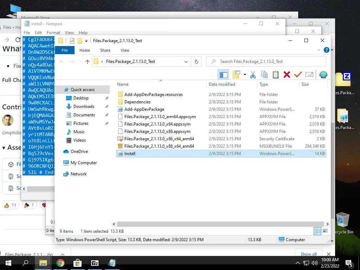Open Music in navigation pane

[x=79, y=132]
